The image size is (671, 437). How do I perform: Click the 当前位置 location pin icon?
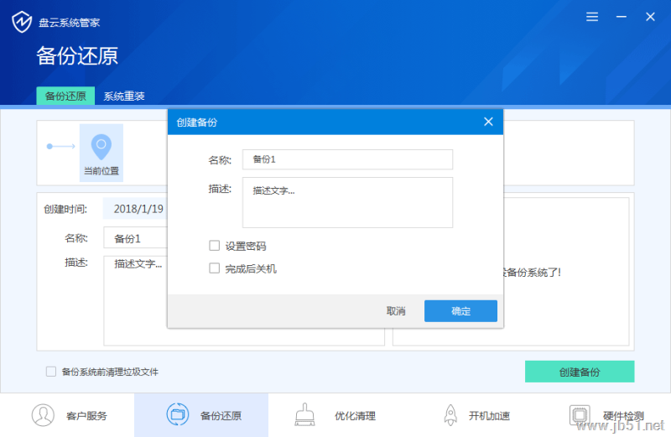click(101, 147)
